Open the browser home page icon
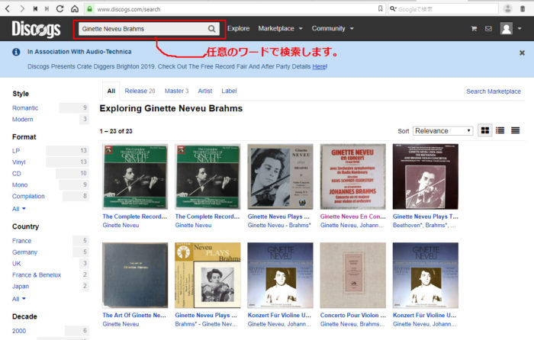Image resolution: width=534 pixels, height=340 pixels. pyautogui.click(x=75, y=9)
